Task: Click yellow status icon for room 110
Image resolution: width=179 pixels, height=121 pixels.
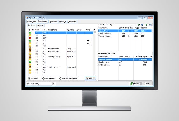Action: [30, 54]
